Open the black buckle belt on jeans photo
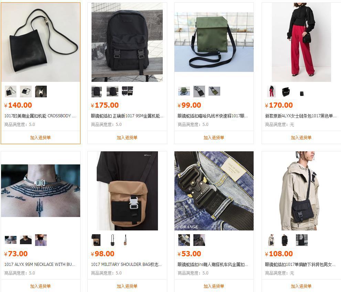This screenshot has height=292, width=341. [x=214, y=191]
